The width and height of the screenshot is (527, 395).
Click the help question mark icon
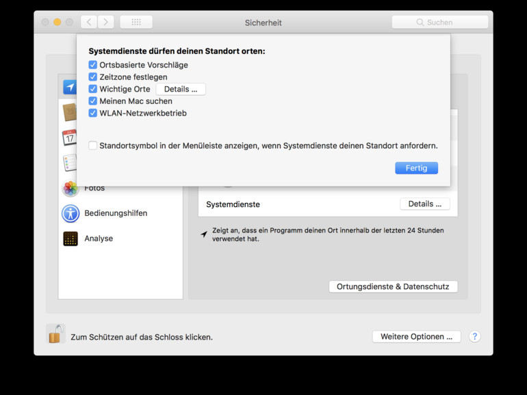[x=474, y=336]
